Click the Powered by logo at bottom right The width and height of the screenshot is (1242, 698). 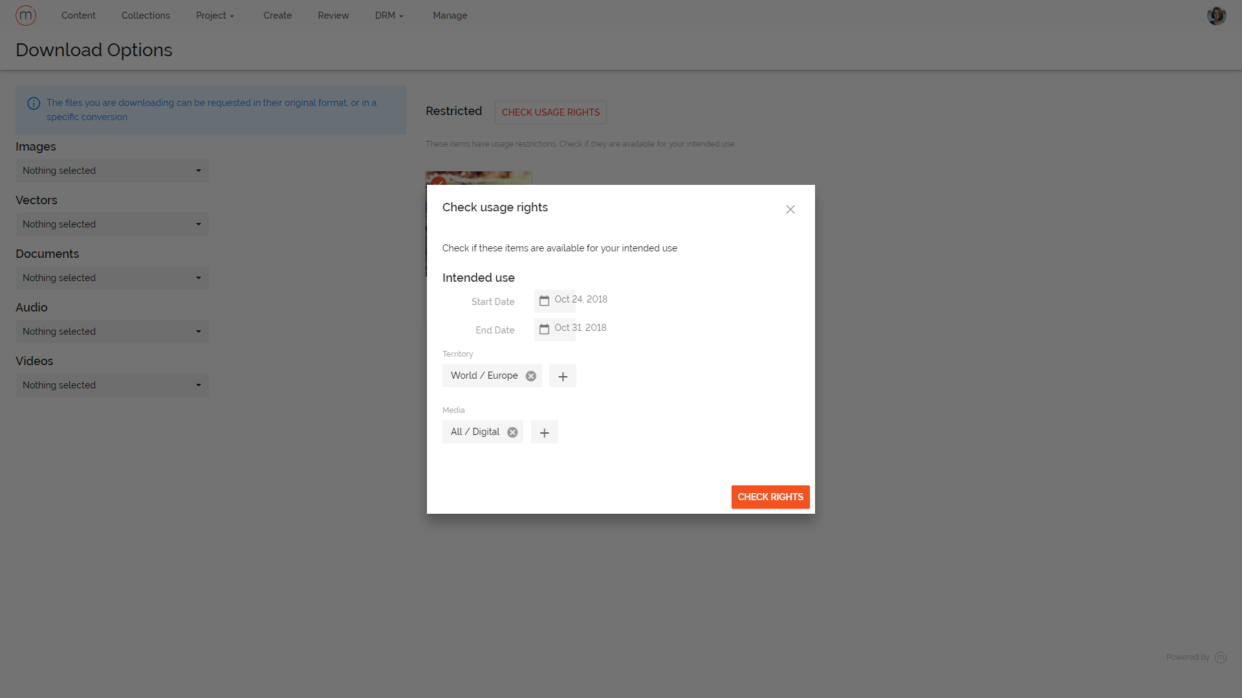tap(1221, 657)
